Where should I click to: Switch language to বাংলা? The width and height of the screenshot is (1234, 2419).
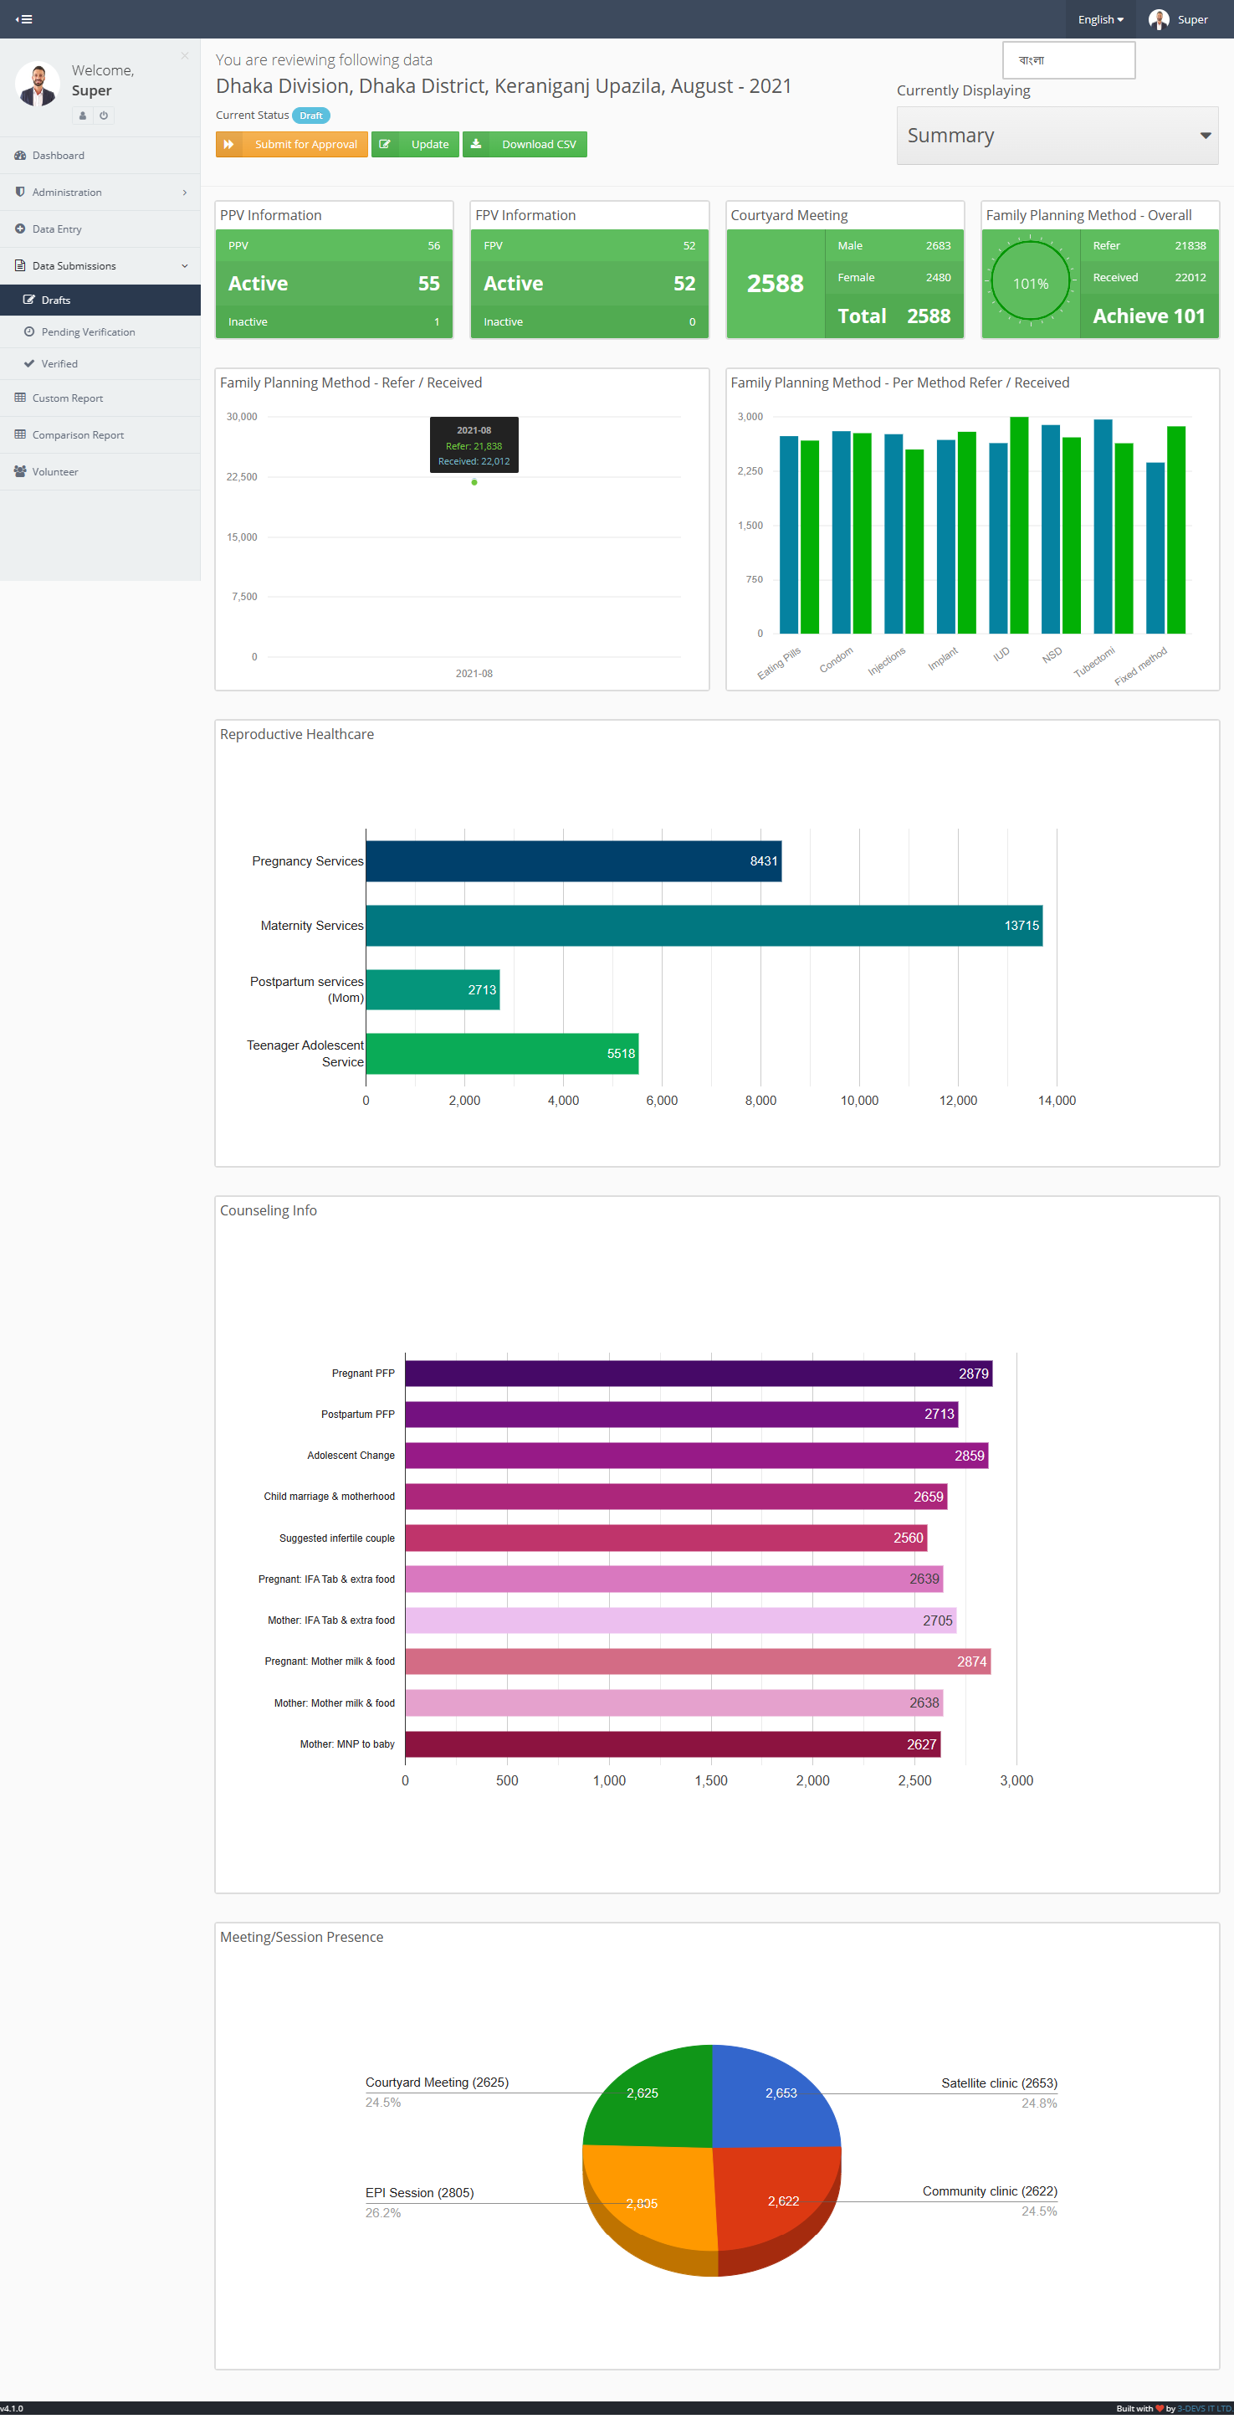[x=1069, y=60]
